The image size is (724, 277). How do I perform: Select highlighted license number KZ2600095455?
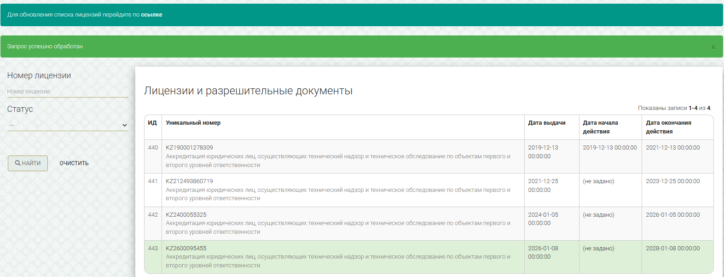[186, 248]
